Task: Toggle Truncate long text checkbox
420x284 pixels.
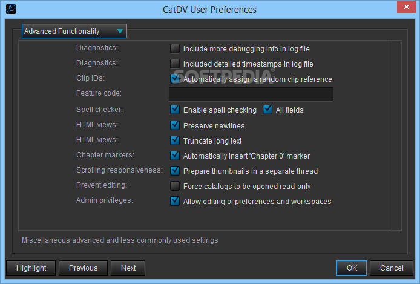Action: click(175, 140)
